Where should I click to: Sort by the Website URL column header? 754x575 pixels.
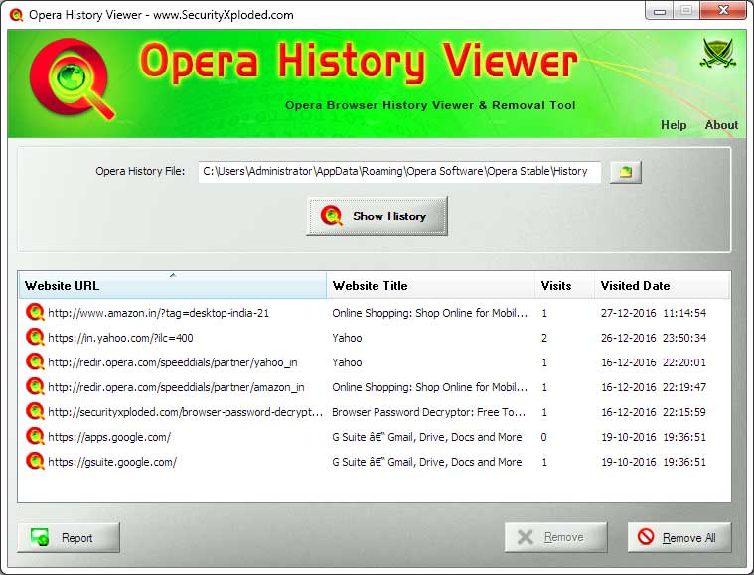click(172, 286)
